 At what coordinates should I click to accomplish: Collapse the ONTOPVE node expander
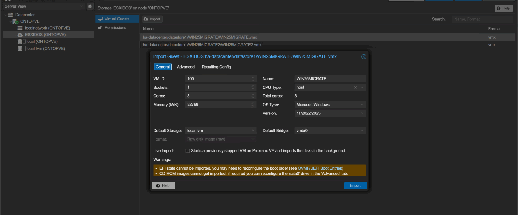[x=11, y=21]
